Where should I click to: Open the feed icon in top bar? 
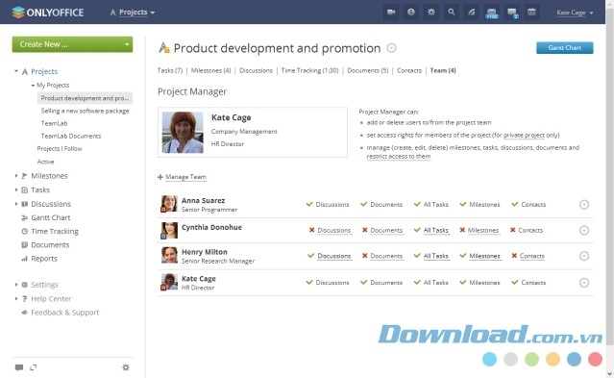click(x=472, y=13)
